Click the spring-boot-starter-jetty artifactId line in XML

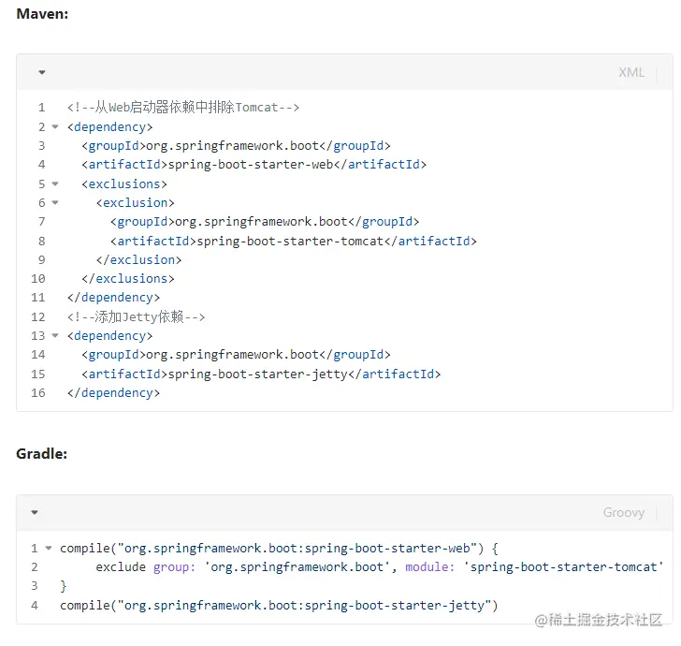click(261, 374)
